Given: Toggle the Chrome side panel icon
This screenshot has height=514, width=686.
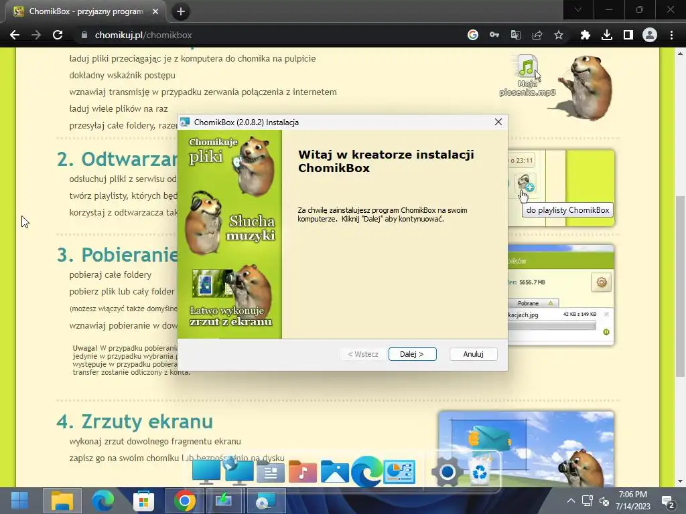Looking at the screenshot, I should [628, 35].
